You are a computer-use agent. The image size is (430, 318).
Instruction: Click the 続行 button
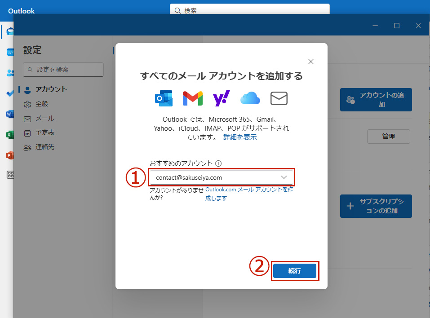pyautogui.click(x=294, y=271)
